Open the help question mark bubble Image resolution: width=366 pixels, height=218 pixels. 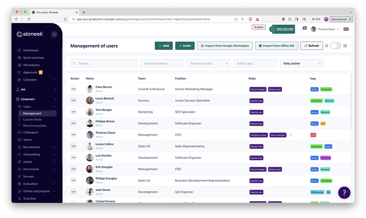pyautogui.click(x=344, y=192)
